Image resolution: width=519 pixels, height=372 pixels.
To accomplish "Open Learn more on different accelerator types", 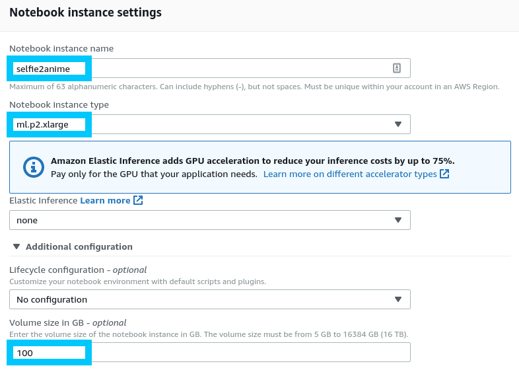I will point(350,174).
